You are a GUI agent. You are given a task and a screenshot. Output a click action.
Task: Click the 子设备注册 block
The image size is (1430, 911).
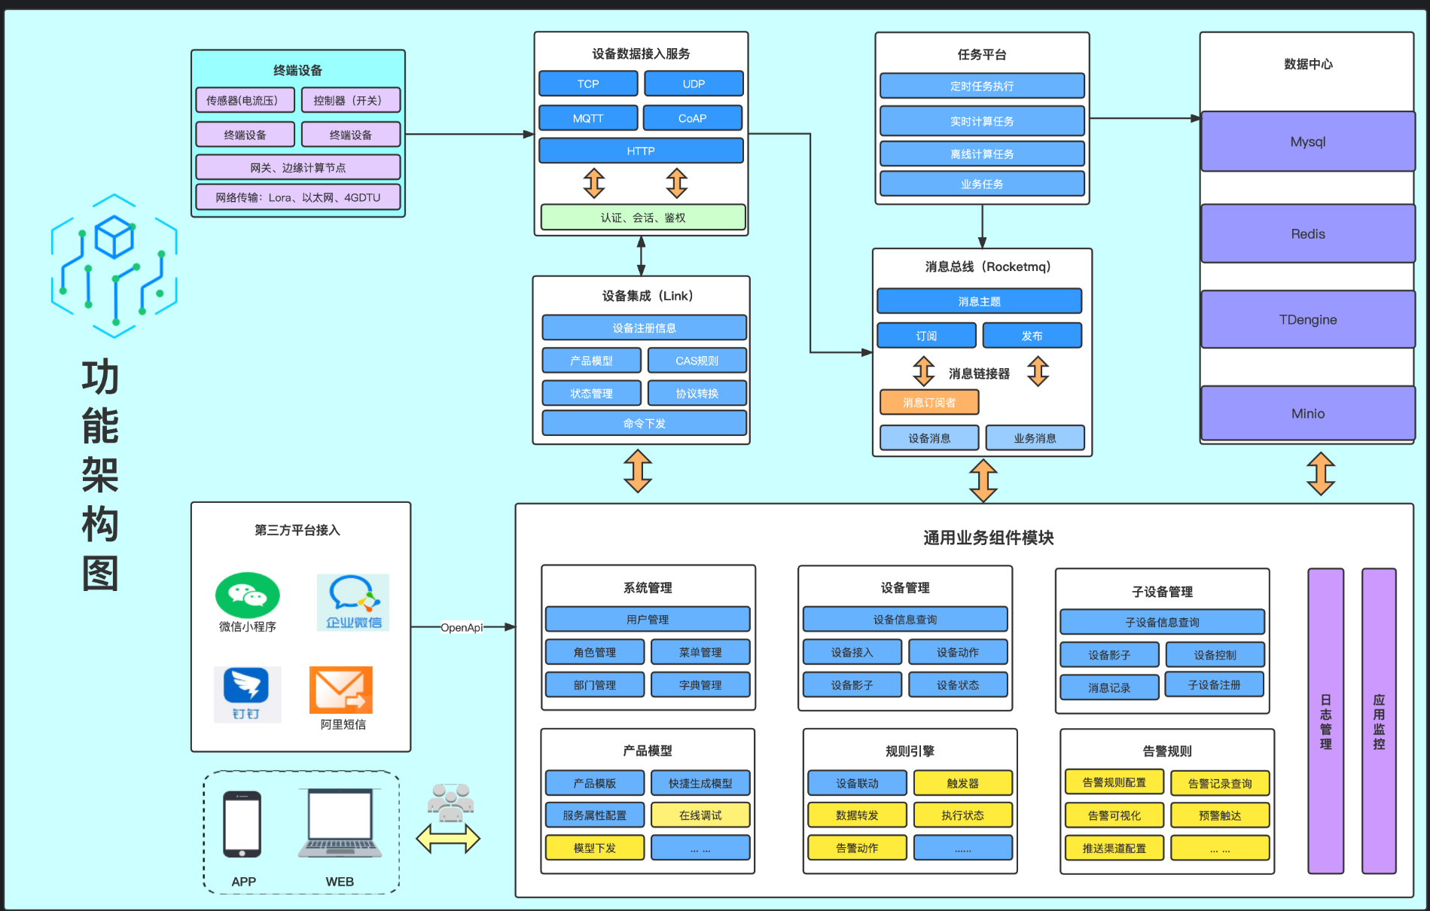click(1215, 684)
